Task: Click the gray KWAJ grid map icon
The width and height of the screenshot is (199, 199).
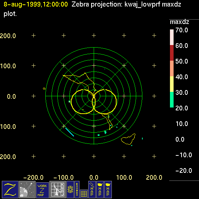Action: tap(58, 190)
